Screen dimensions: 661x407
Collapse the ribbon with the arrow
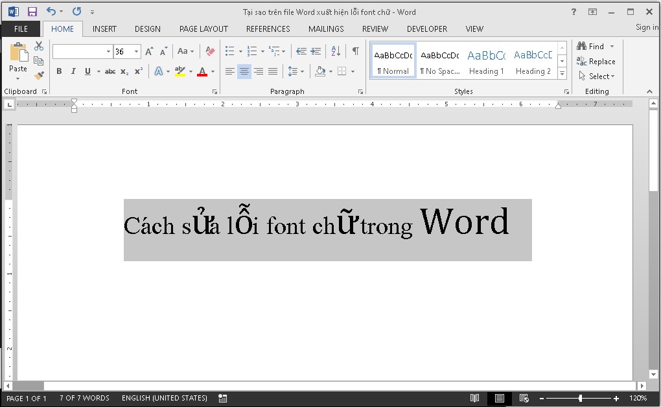pos(649,91)
